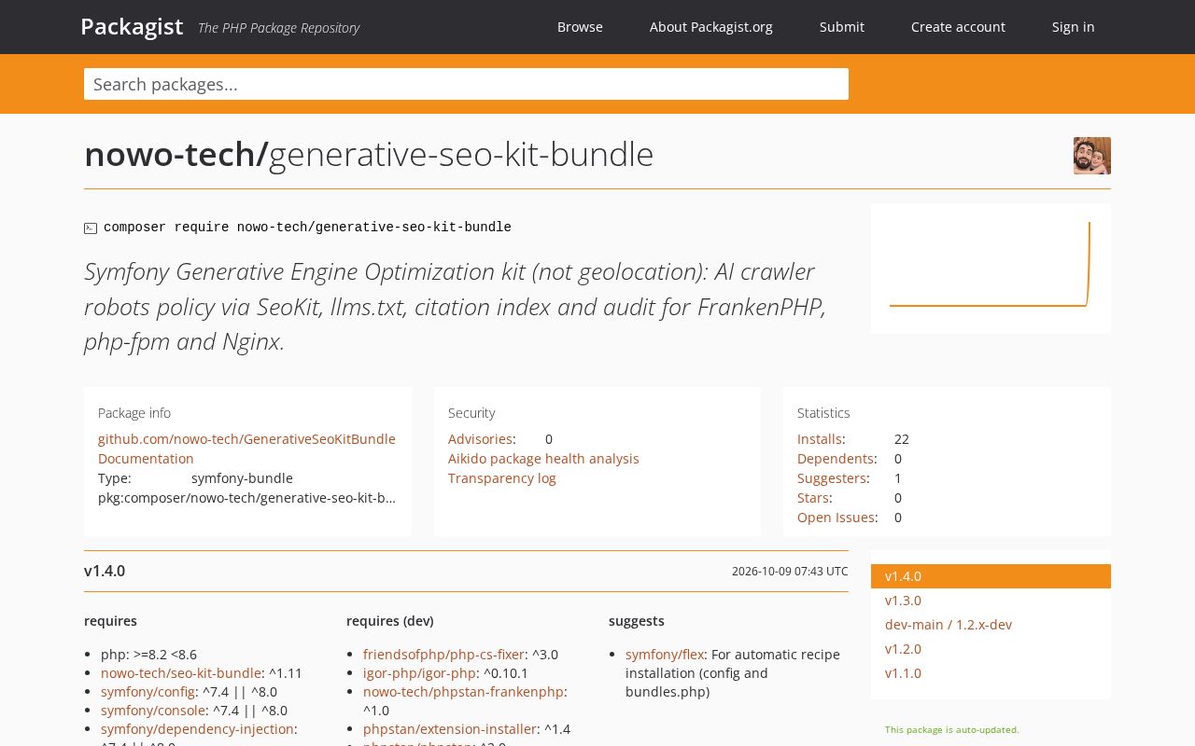Screen dimensions: 1195x746
Task: Open the install statistics chart
Action: [991, 269]
